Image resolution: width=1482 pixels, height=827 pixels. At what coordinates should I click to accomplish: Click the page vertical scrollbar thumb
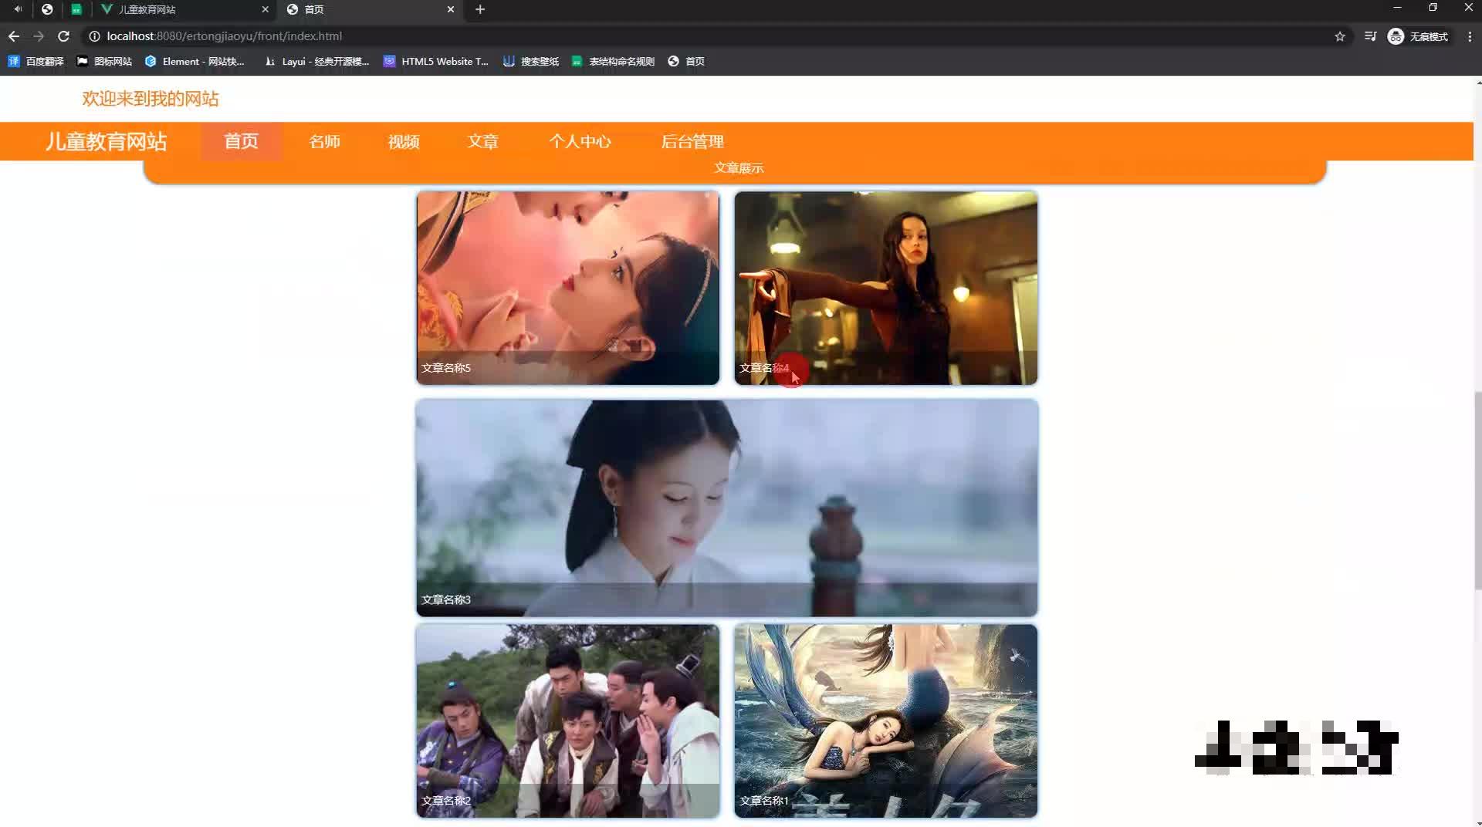[x=1477, y=491]
